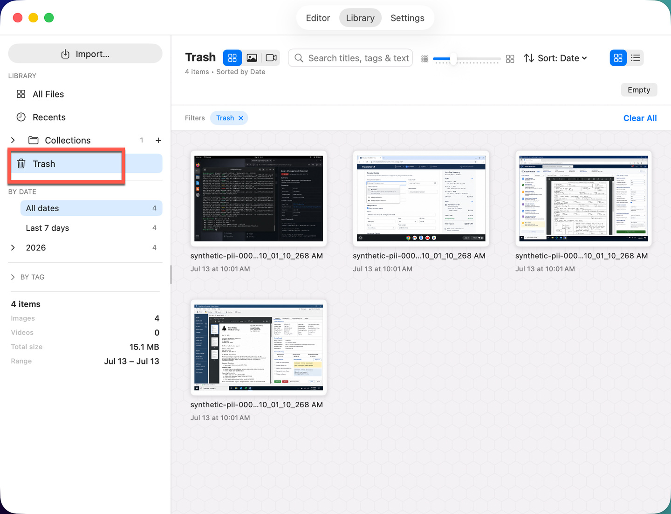Click the '15.1 MB' total size value
The width and height of the screenshot is (671, 514).
(x=144, y=347)
